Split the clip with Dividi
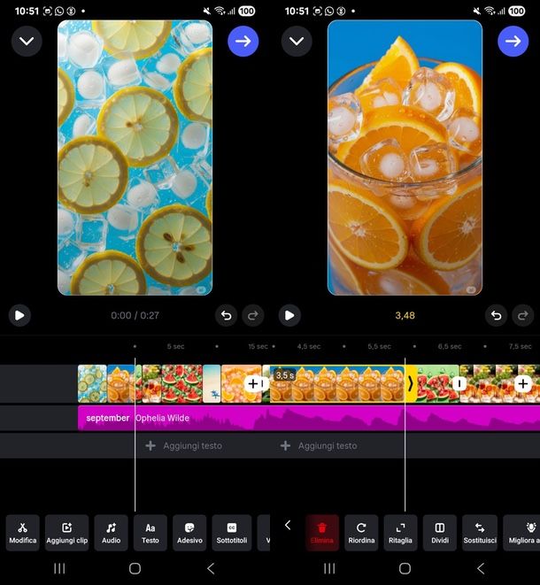This screenshot has width=540, height=585. [440, 533]
